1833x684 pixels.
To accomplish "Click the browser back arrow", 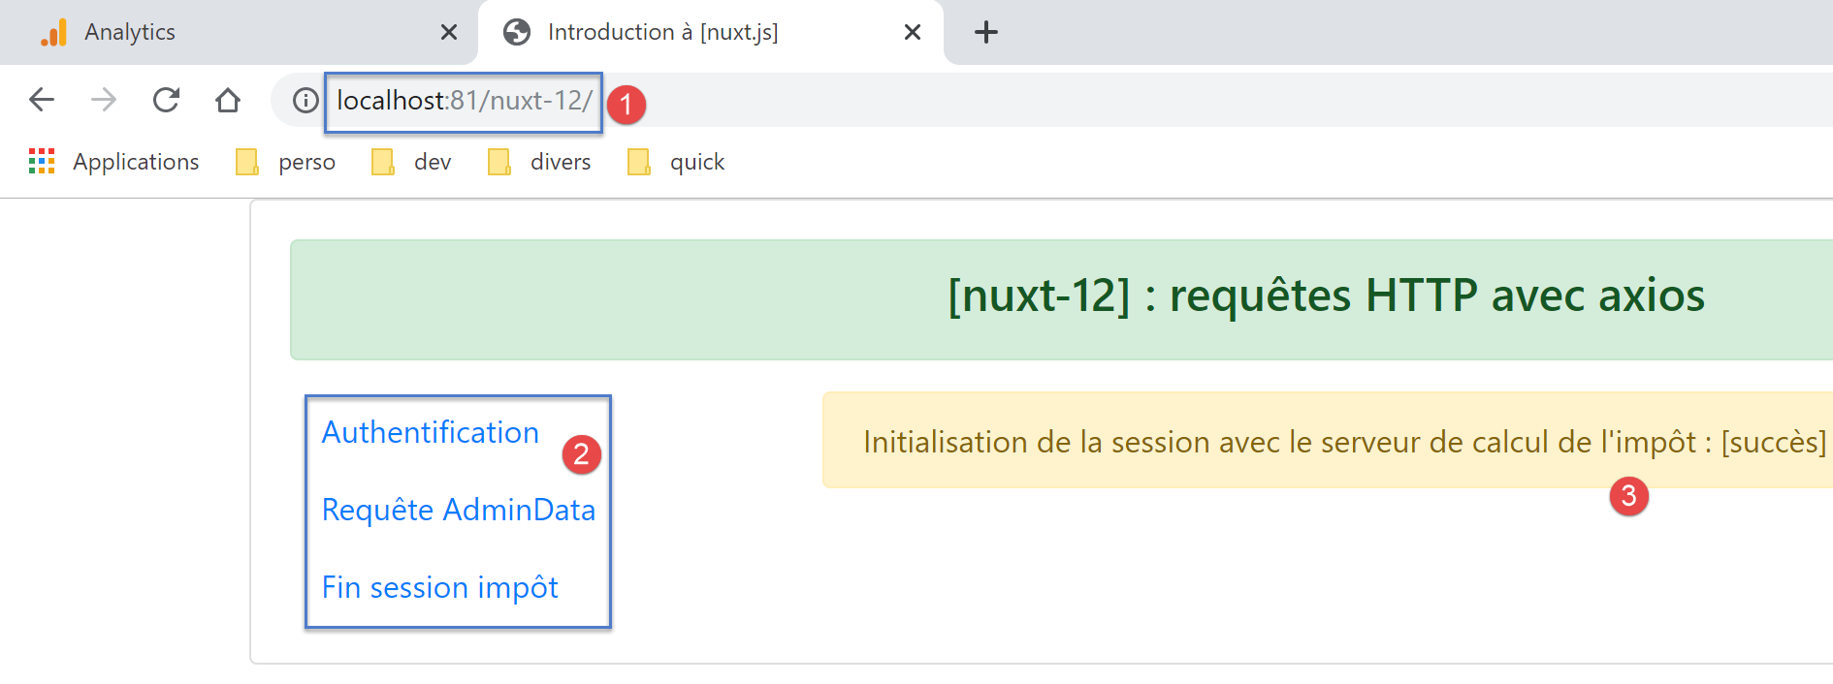I will pos(42,100).
